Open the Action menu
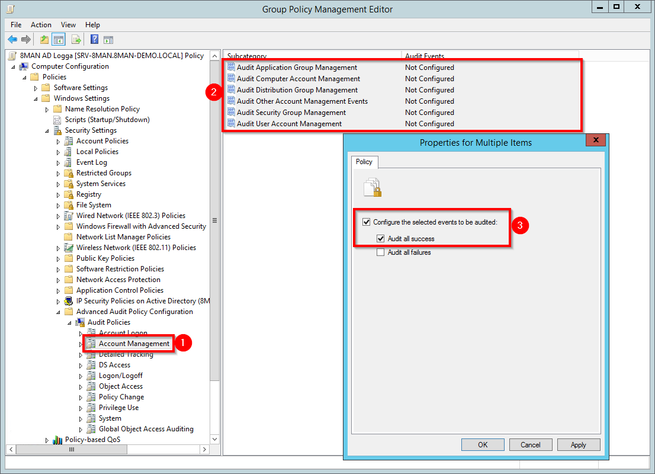This screenshot has height=474, width=655. point(41,25)
